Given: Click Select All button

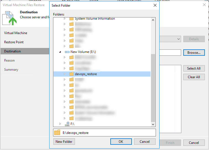Looking at the screenshot, I should [x=194, y=68].
